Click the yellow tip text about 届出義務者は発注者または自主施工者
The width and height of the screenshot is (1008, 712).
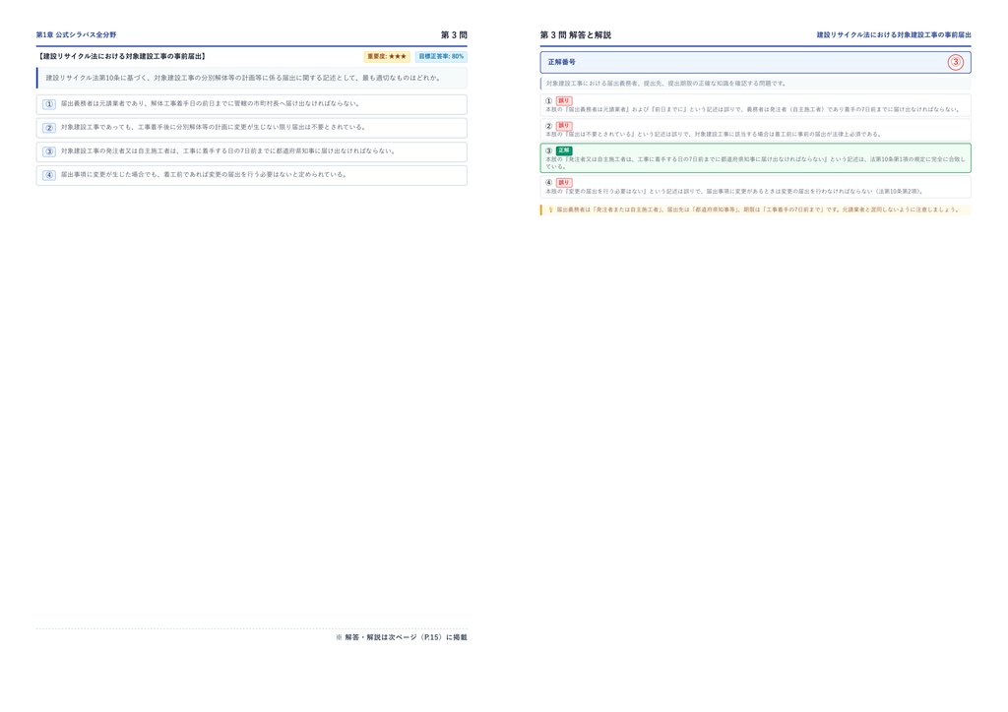[x=757, y=209]
